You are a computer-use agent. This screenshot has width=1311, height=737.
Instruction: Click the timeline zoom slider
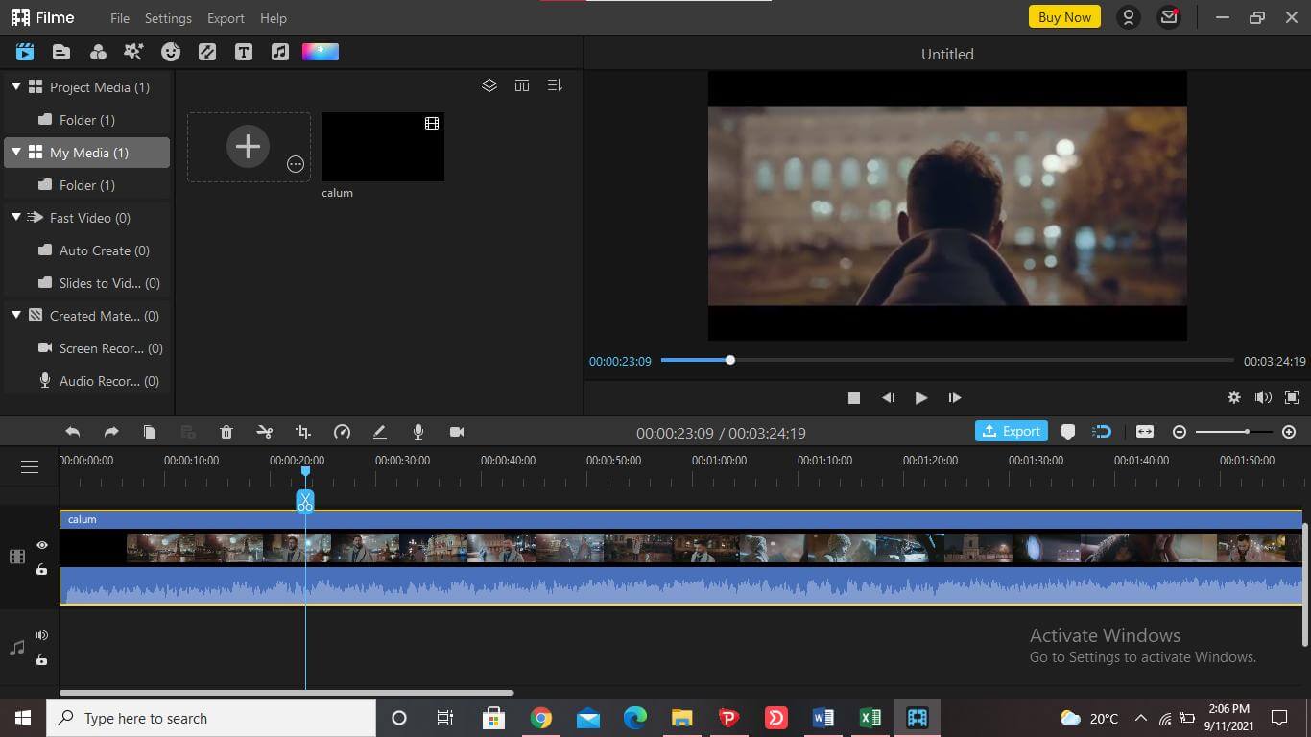(x=1234, y=432)
